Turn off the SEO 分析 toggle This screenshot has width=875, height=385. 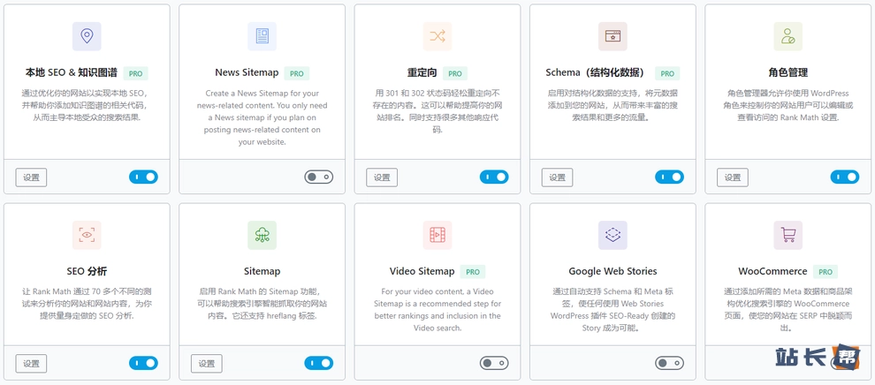pyautogui.click(x=143, y=363)
